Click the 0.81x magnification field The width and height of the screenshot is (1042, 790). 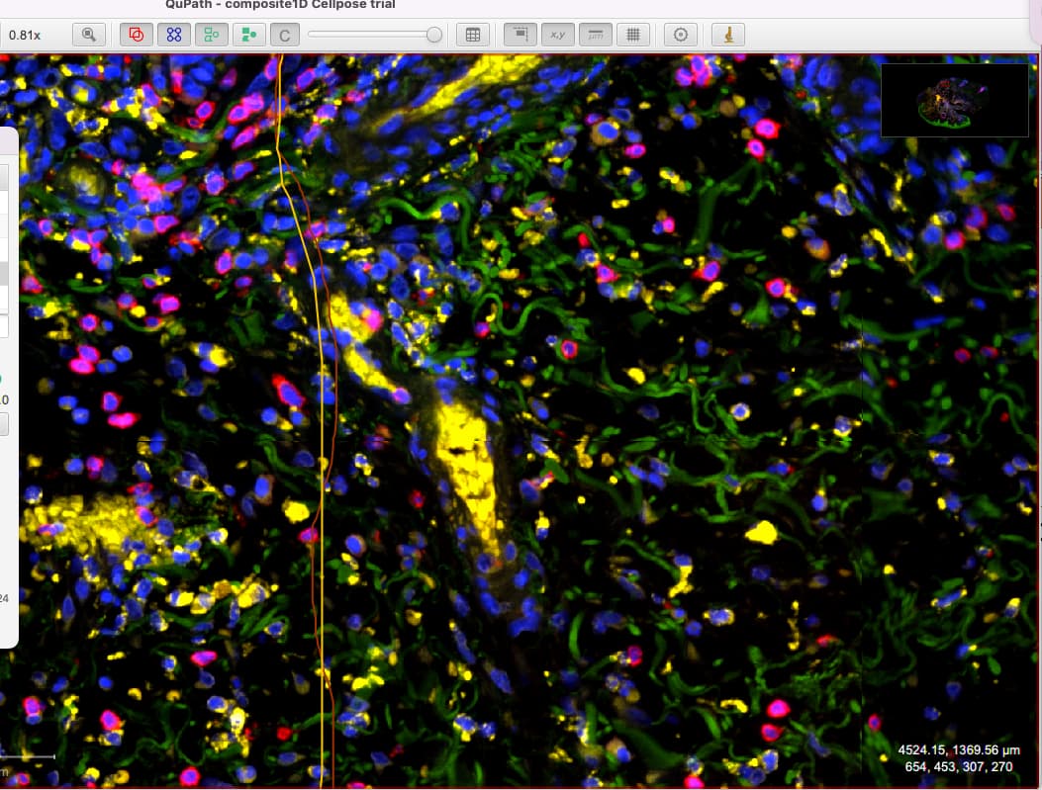pyautogui.click(x=25, y=35)
